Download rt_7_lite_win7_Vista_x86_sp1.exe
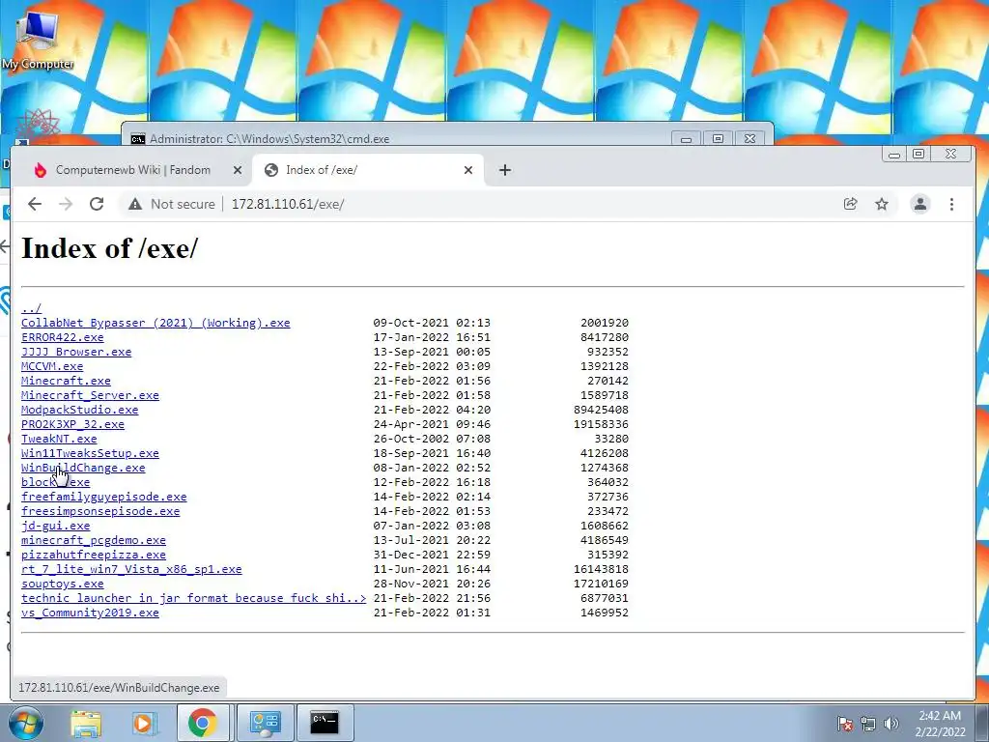This screenshot has width=989, height=742. pos(131,569)
